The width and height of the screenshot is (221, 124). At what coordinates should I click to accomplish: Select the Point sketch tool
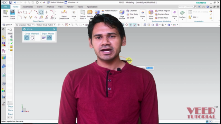46,12
